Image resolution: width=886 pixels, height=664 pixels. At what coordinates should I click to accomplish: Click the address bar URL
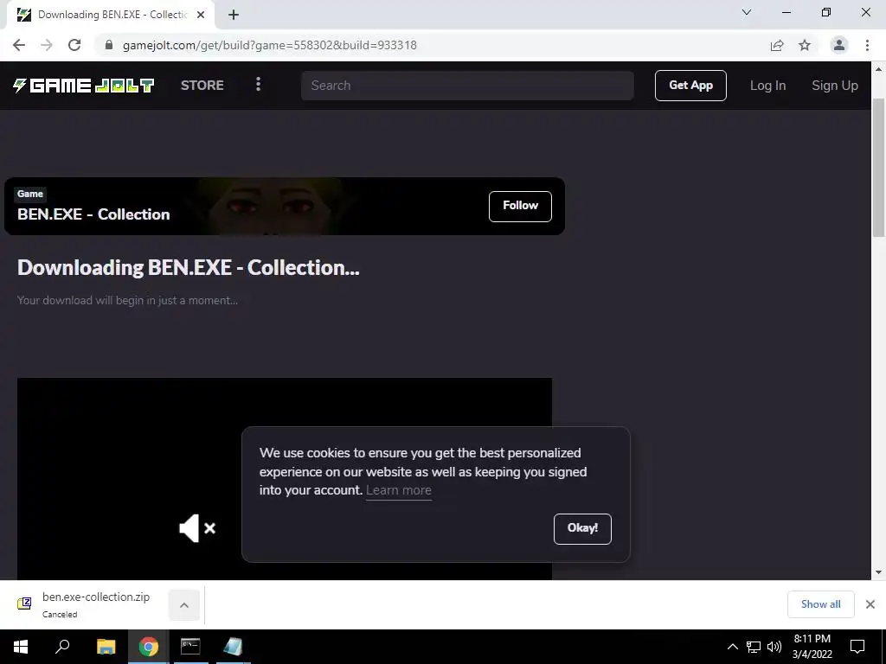(x=270, y=45)
